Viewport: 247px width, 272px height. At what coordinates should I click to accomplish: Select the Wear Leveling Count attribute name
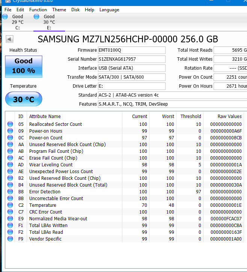tap(51, 165)
